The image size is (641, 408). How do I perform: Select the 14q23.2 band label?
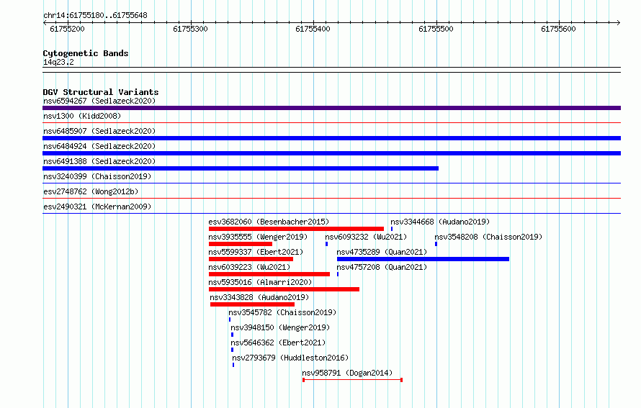point(58,62)
